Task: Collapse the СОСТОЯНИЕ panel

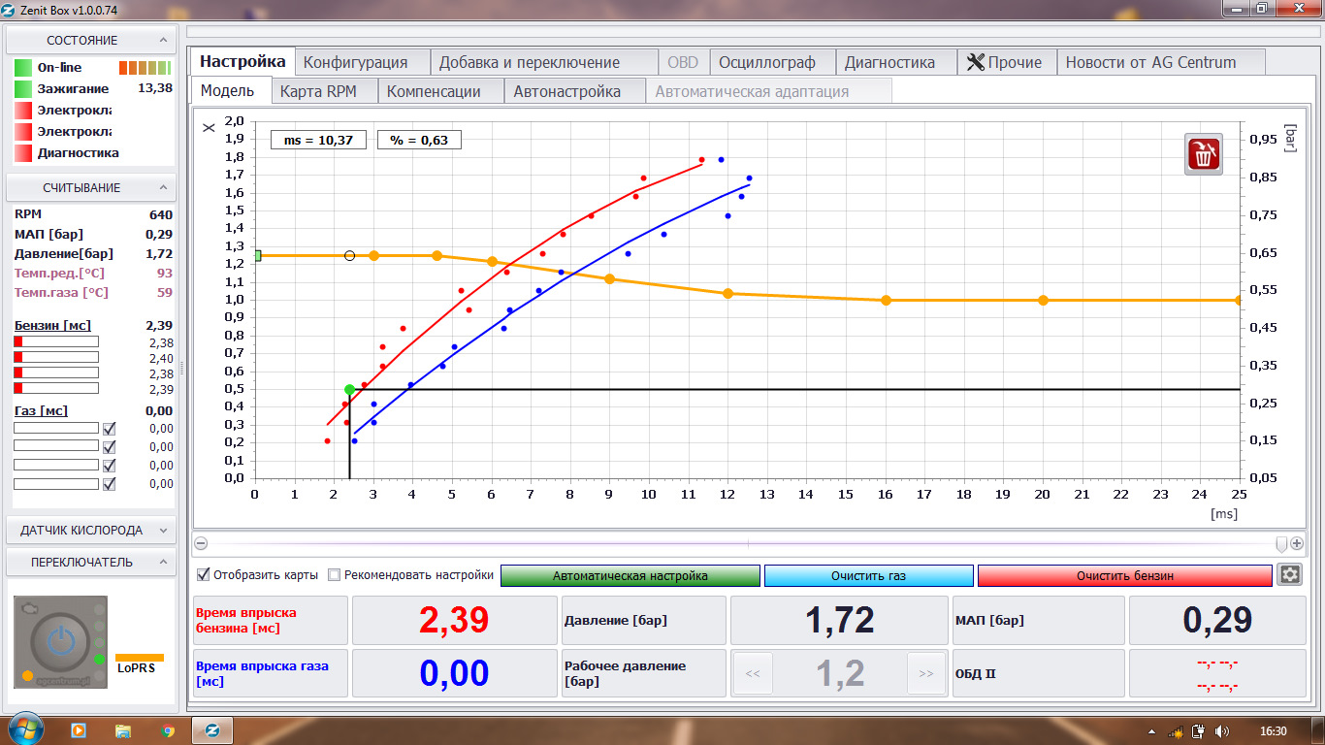Action: (x=162, y=41)
